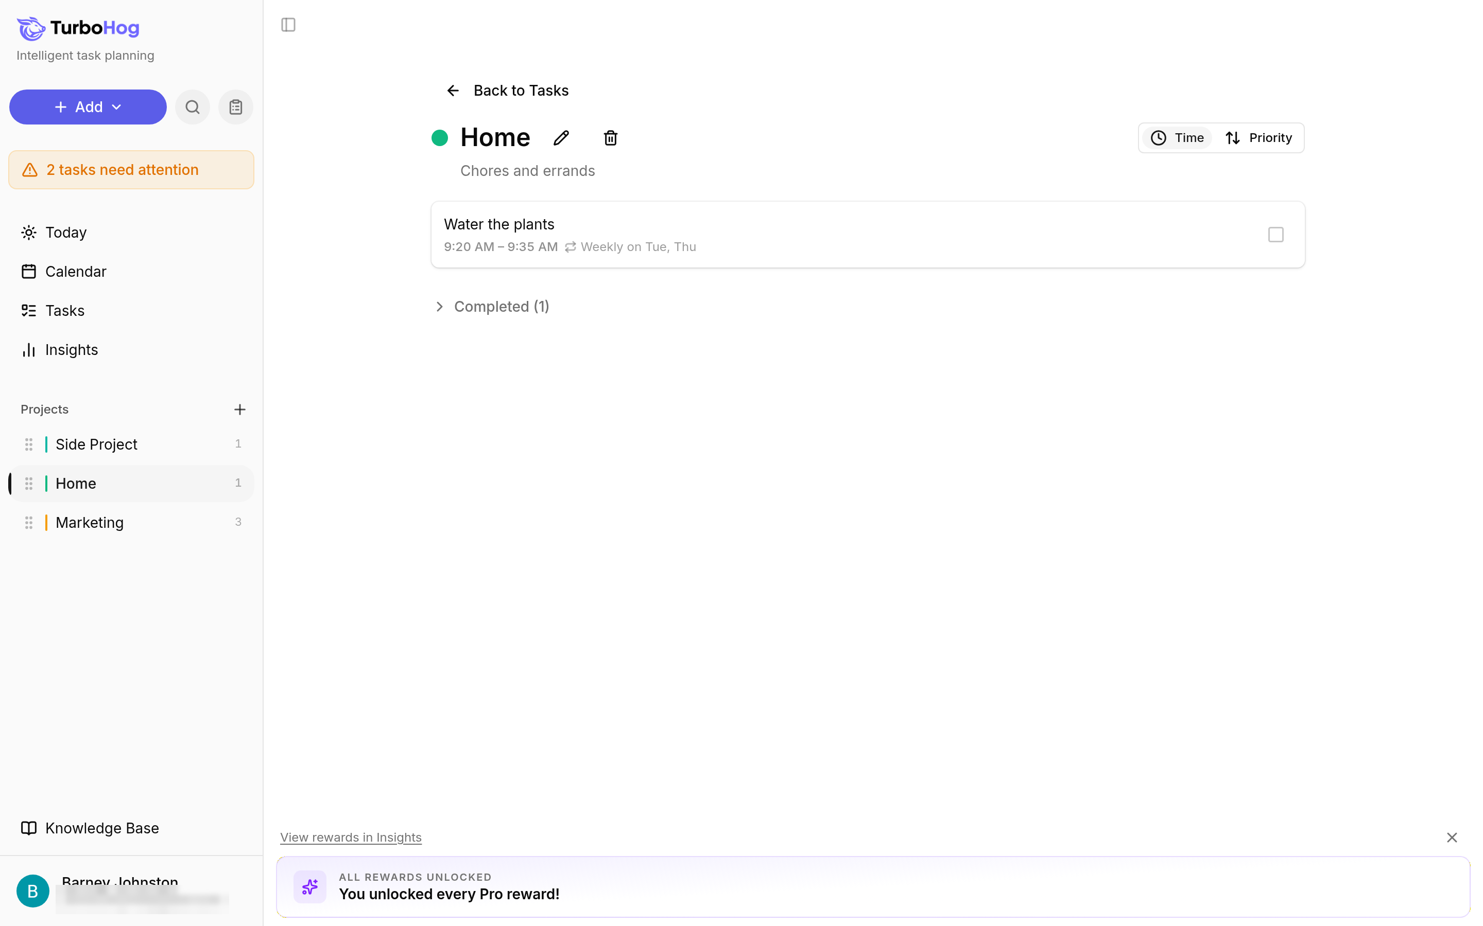Click the sparkle rewards icon
This screenshot has width=1483, height=926.
[310, 886]
